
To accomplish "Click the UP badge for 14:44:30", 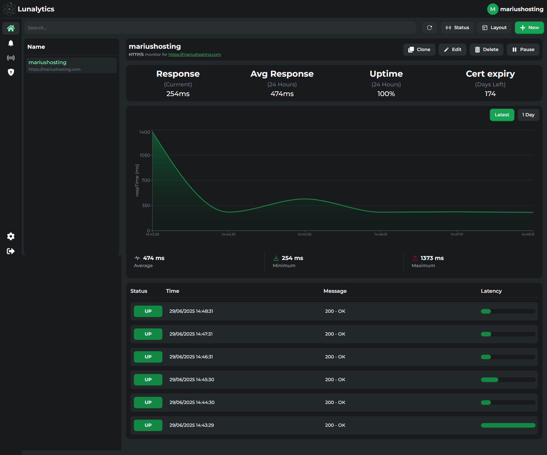I will point(148,403).
